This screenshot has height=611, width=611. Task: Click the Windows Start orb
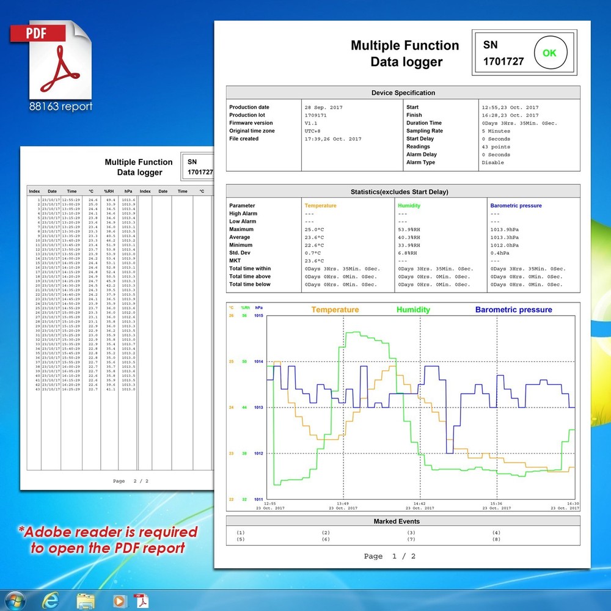click(15, 601)
